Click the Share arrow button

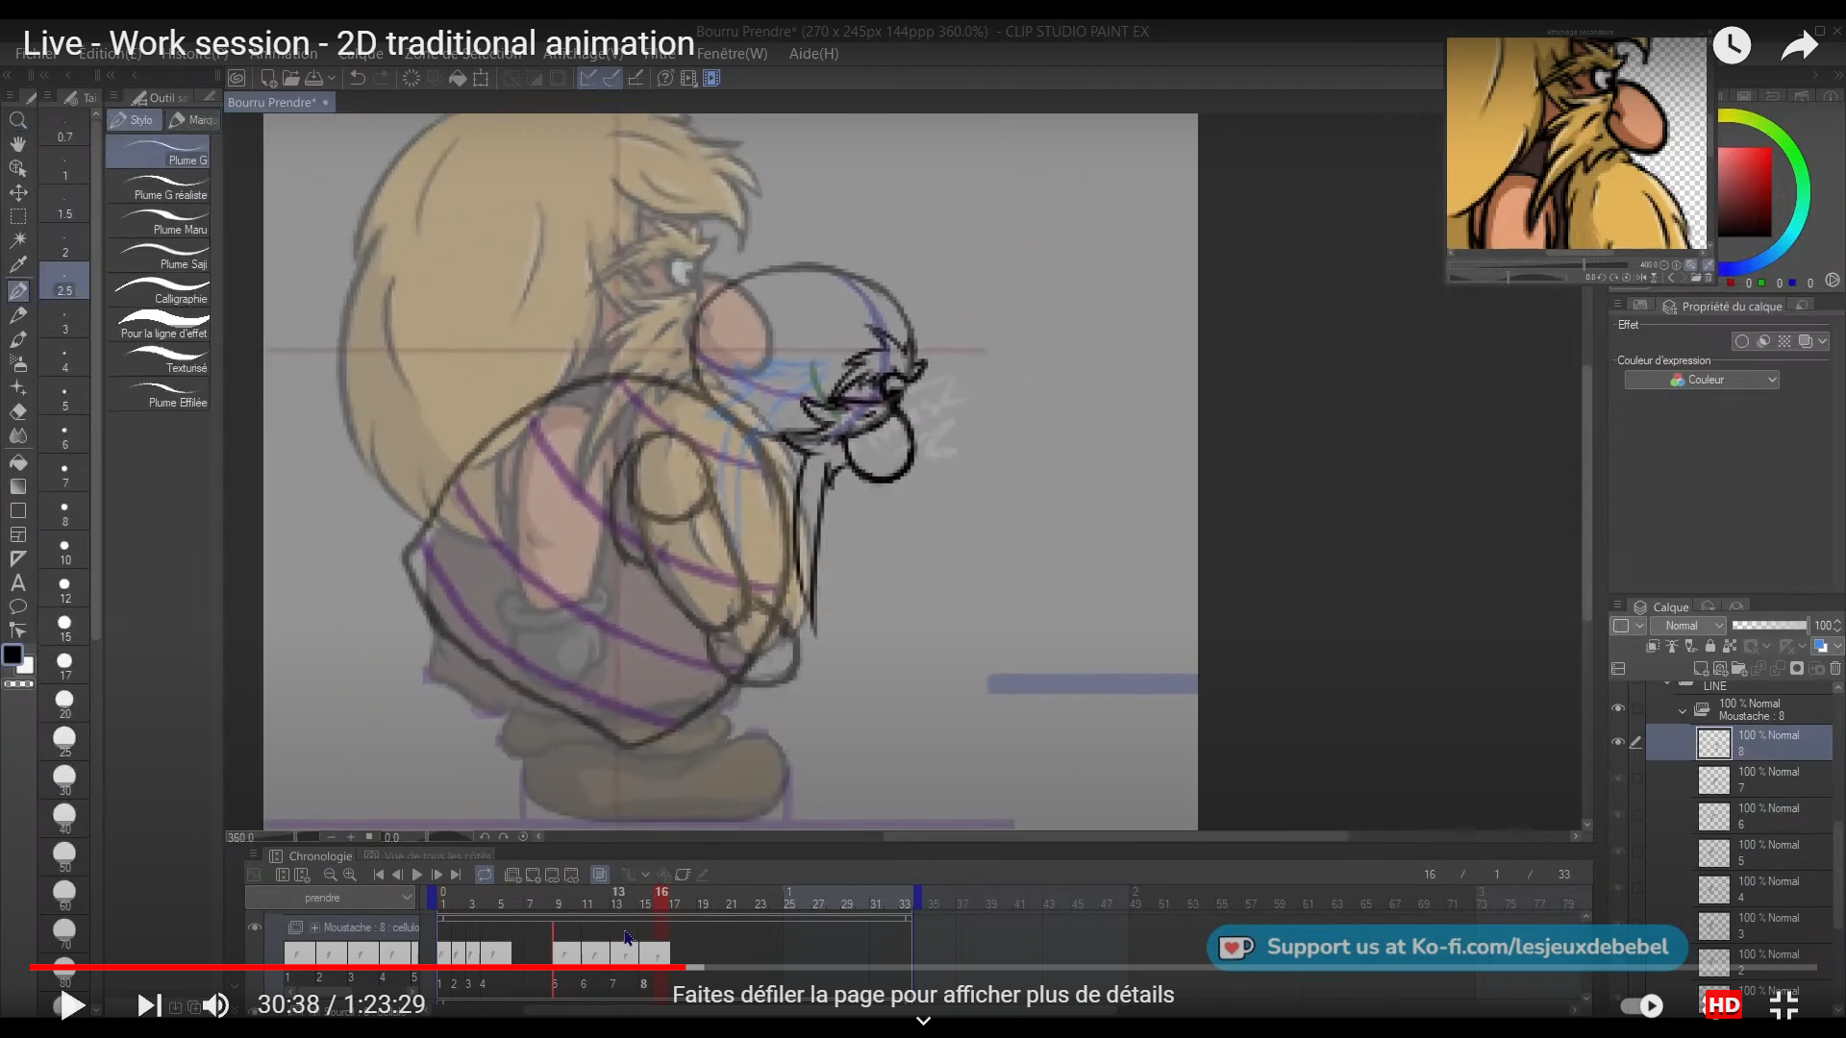pyautogui.click(x=1798, y=45)
